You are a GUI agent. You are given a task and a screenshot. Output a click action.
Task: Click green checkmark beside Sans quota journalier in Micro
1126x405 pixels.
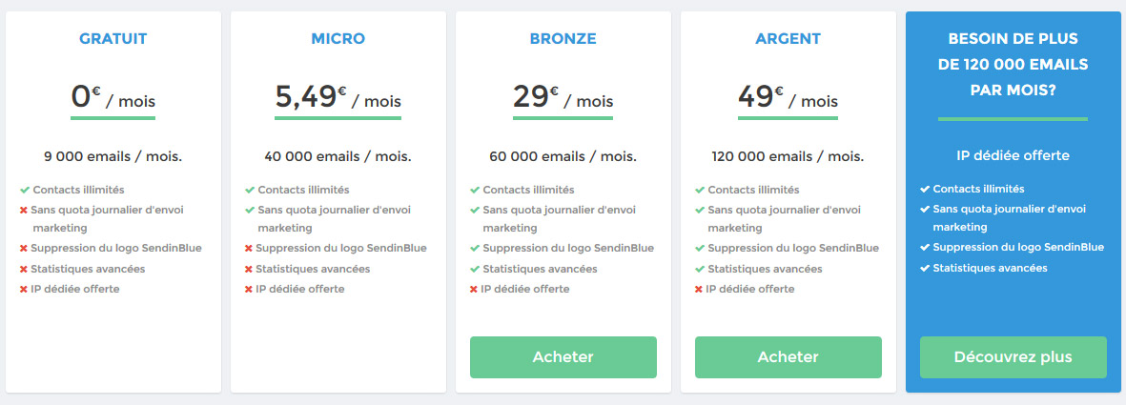pyautogui.click(x=250, y=211)
